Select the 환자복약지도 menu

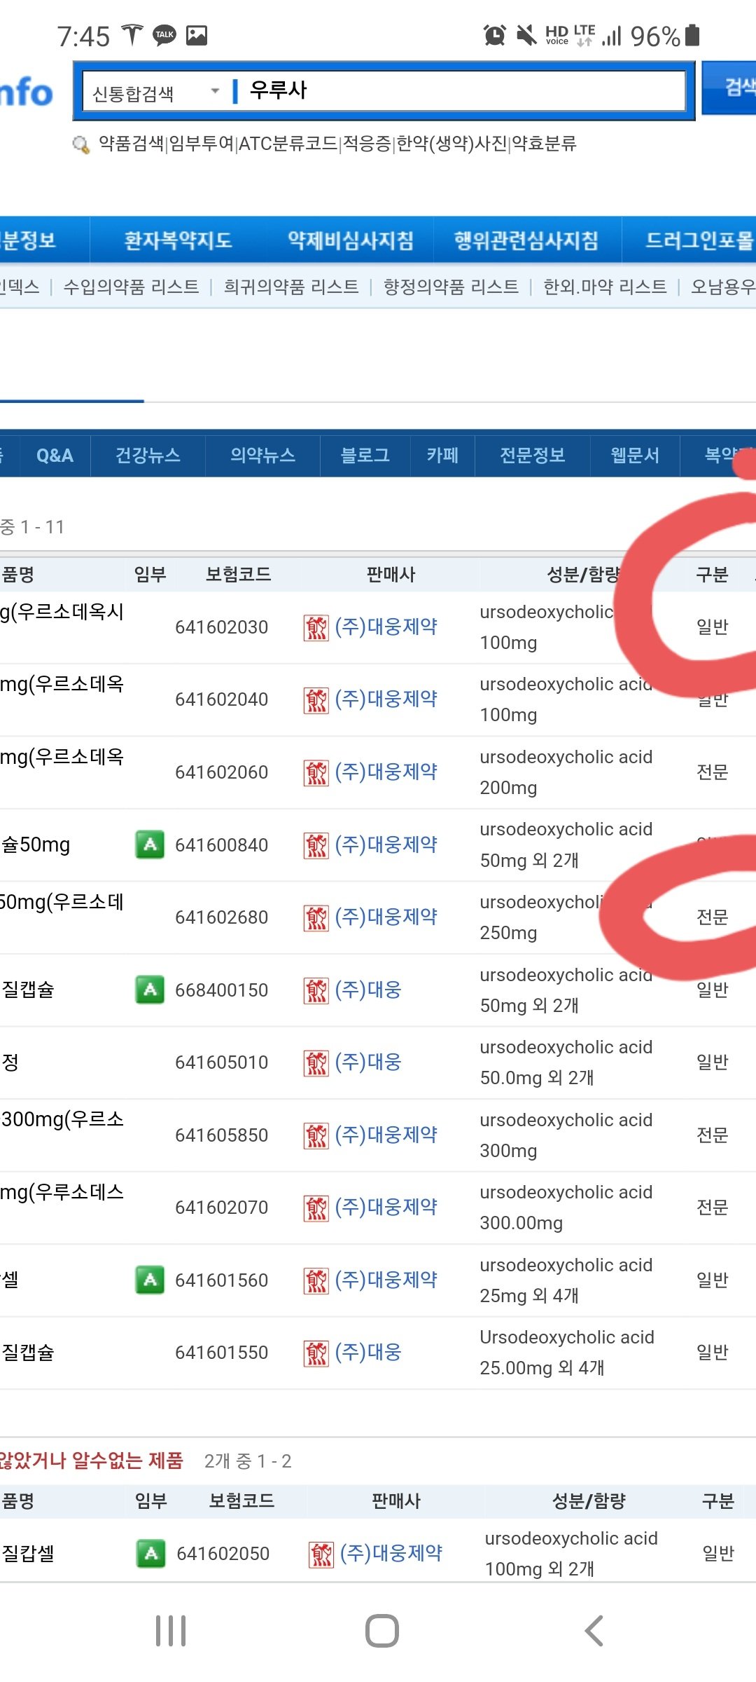178,240
